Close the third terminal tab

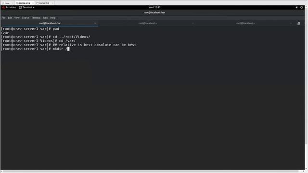(x=291, y=24)
